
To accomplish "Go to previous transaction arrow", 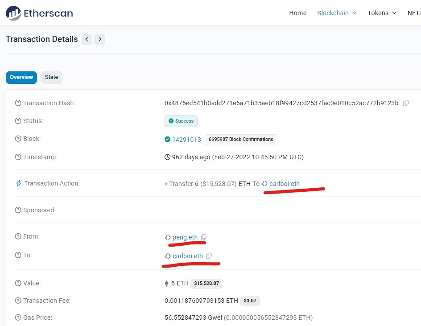I will pyautogui.click(x=87, y=39).
